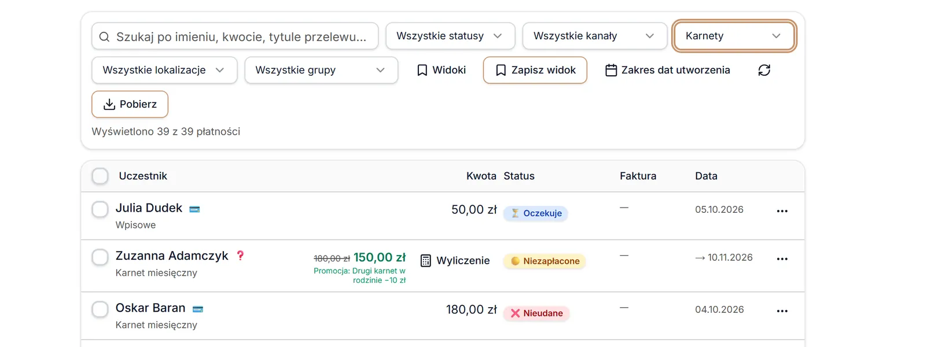Open the Widoki saved views menu
Image resolution: width=949 pixels, height=347 pixels.
(x=441, y=70)
